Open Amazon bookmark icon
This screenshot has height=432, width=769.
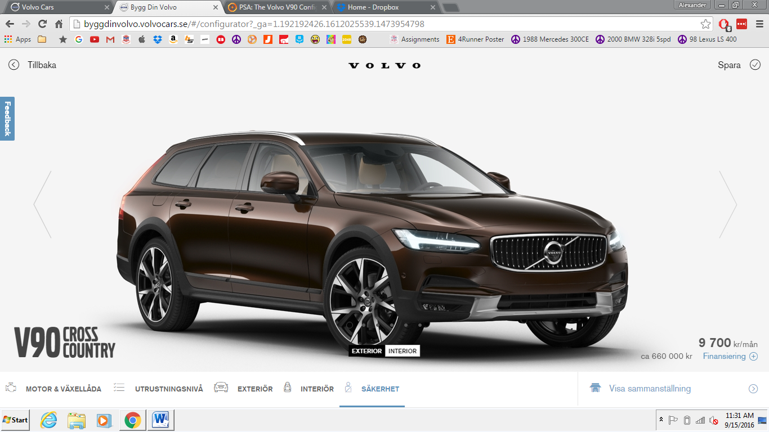click(173, 39)
